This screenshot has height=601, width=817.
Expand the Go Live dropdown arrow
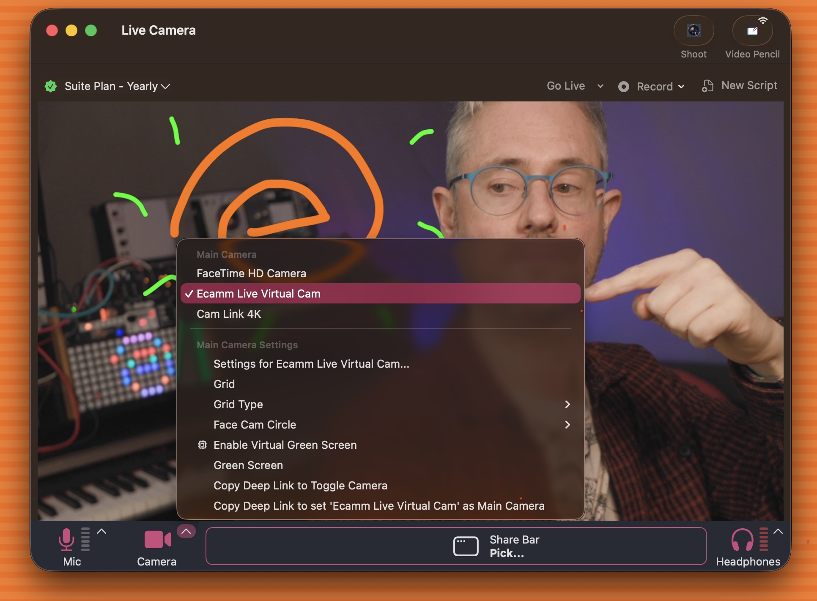(x=600, y=86)
